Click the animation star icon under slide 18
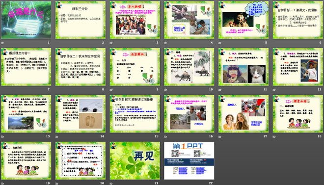Viewport: 324px width, 185px height. (274, 137)
